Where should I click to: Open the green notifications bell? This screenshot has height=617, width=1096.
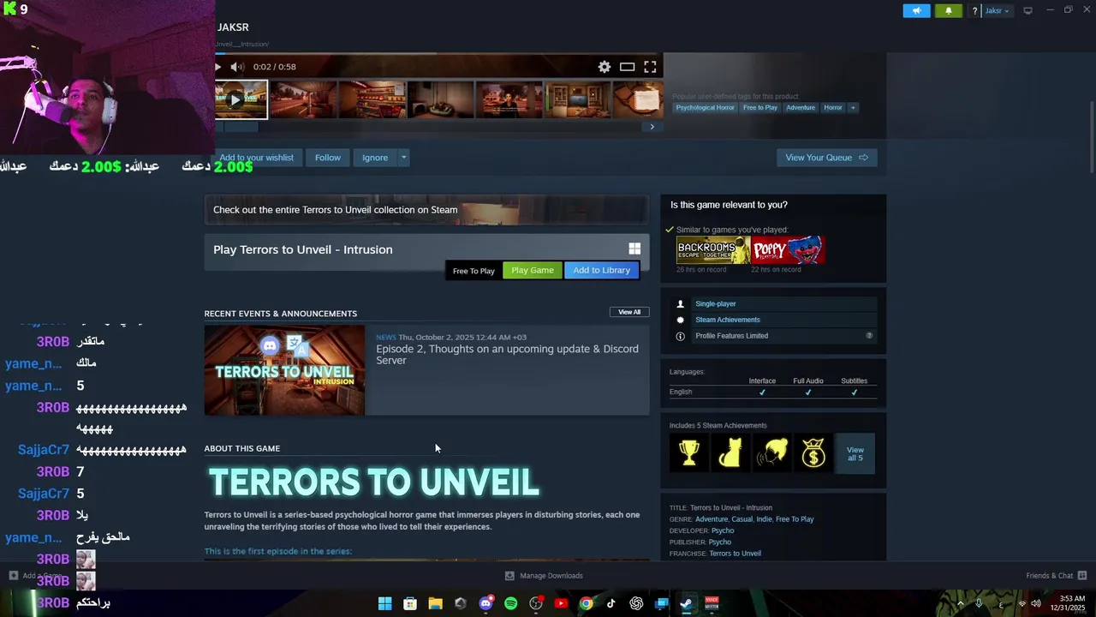point(948,10)
